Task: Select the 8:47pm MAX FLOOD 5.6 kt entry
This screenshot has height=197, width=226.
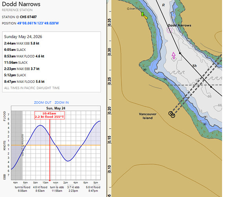Action: pos(24,82)
